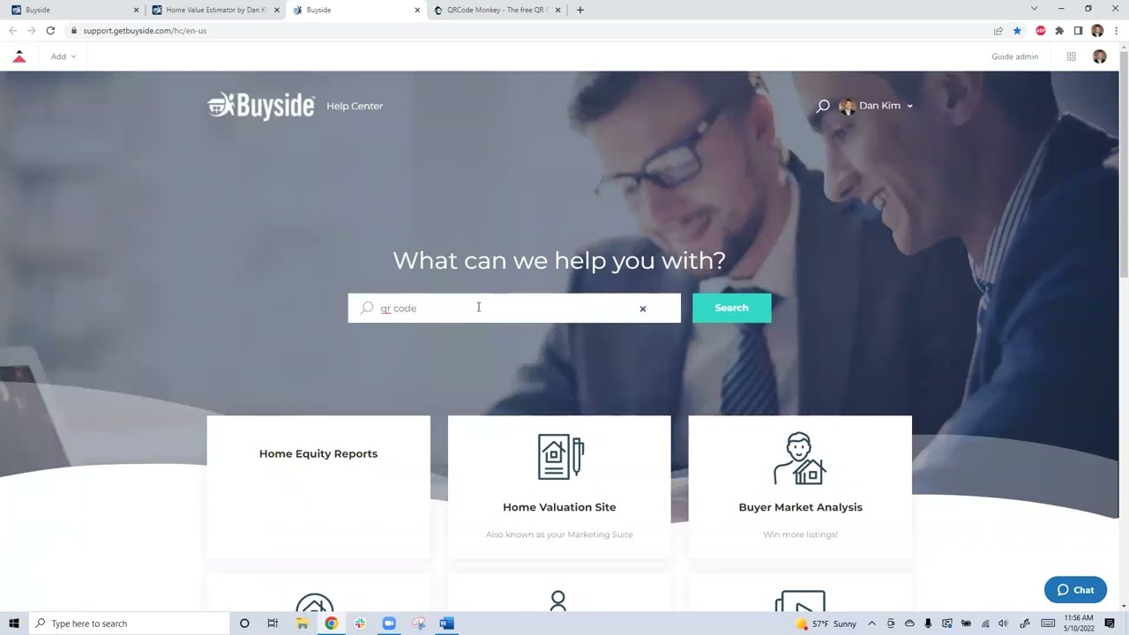Open Slack from the taskbar

point(360,624)
